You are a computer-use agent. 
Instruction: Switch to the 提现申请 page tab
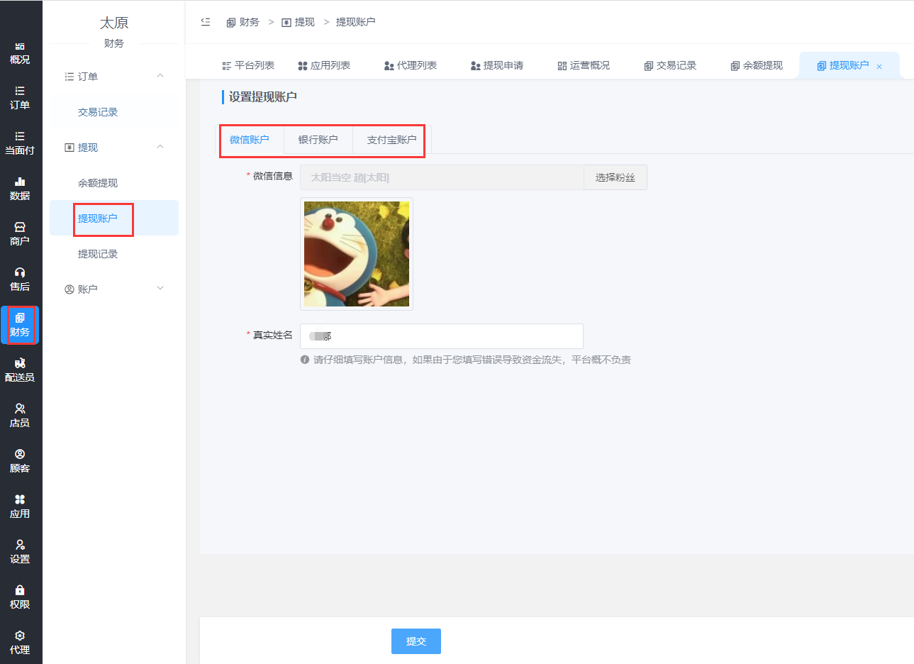point(497,65)
